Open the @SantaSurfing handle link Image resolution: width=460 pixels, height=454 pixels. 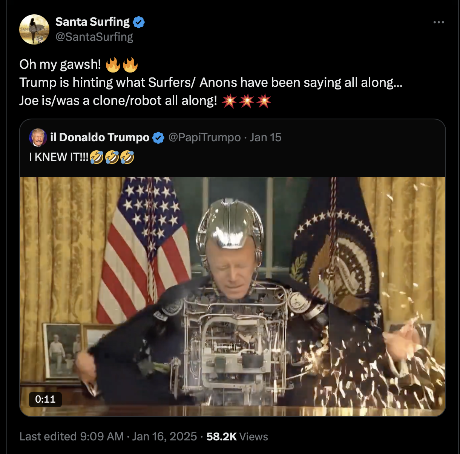point(94,37)
